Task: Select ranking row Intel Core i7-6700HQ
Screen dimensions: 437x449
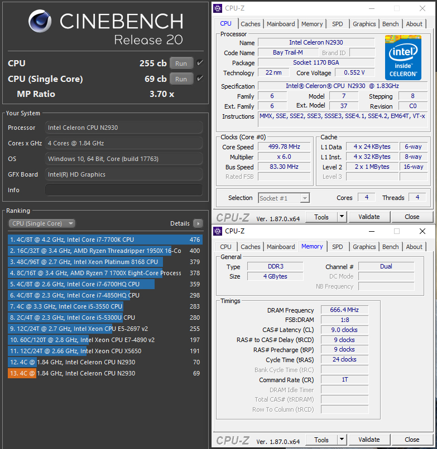Action: (x=105, y=284)
